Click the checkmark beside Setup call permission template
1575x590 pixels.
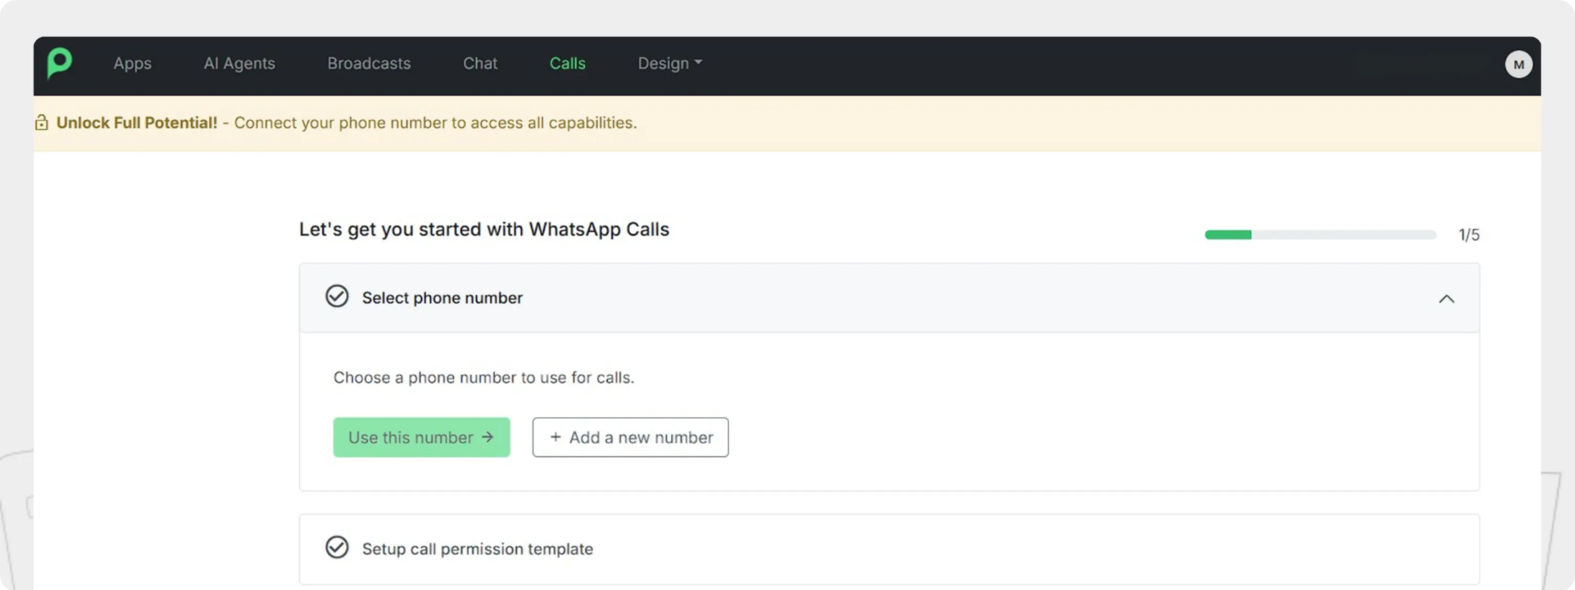click(x=337, y=548)
